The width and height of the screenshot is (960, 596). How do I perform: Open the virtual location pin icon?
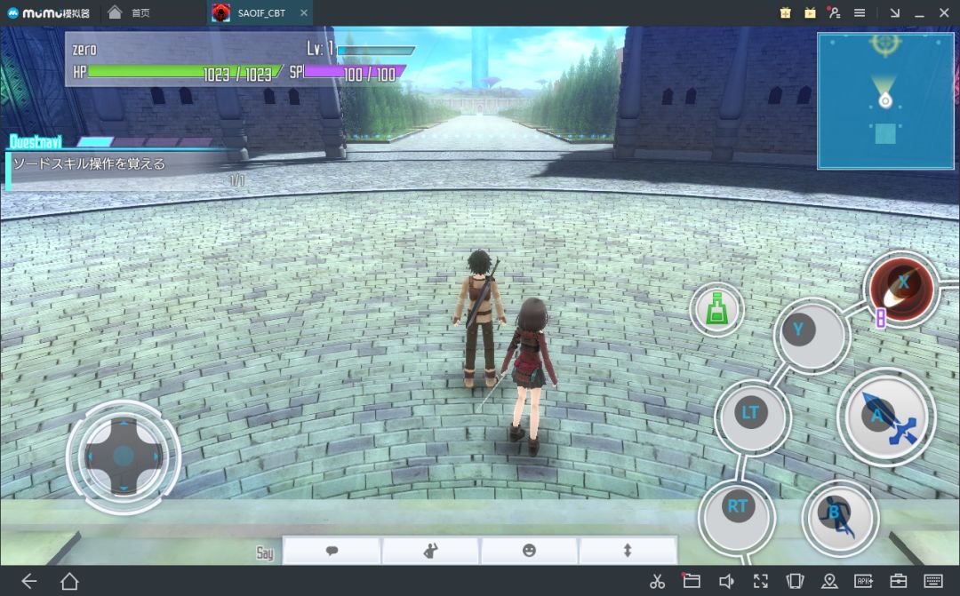[x=829, y=581]
